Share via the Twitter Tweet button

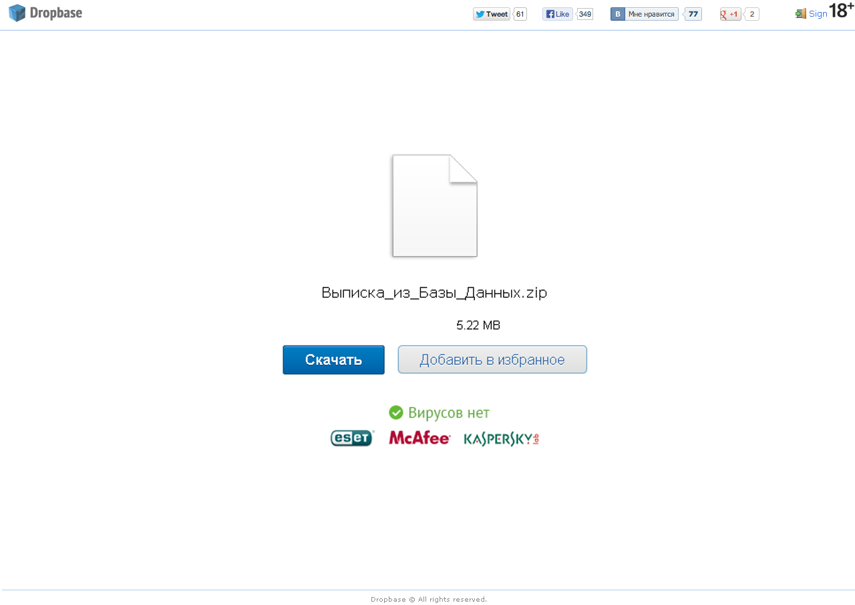coord(492,14)
